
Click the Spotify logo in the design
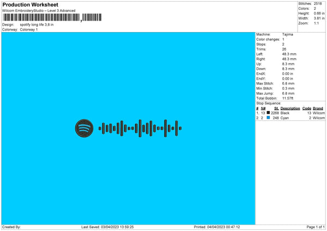(x=84, y=128)
